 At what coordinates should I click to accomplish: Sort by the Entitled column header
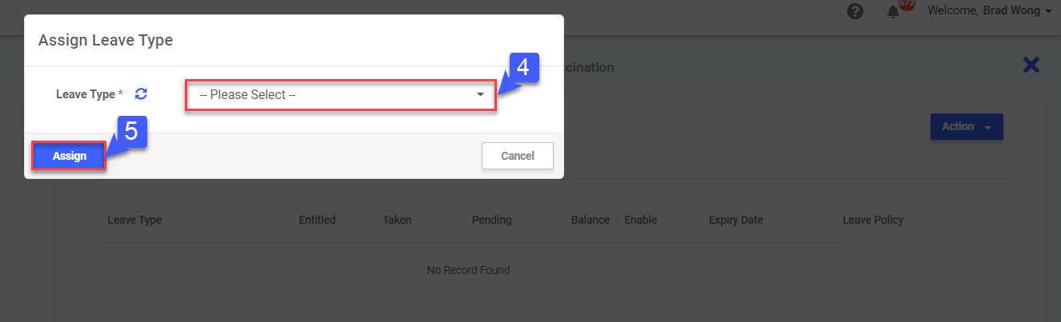317,220
